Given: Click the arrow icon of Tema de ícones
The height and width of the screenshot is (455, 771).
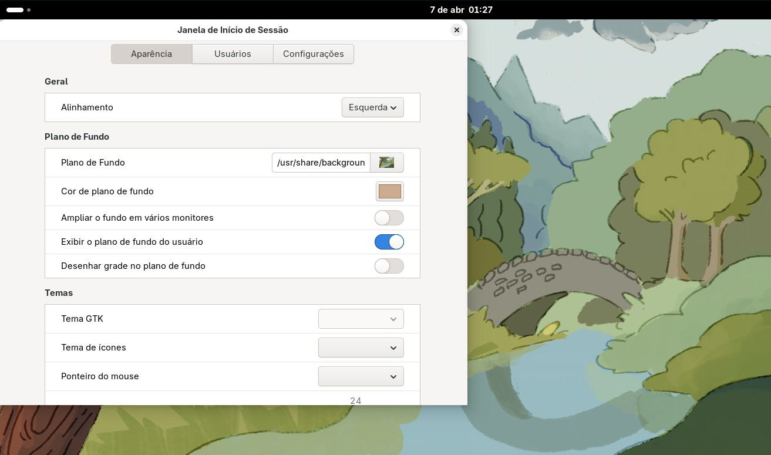Looking at the screenshot, I should (393, 348).
